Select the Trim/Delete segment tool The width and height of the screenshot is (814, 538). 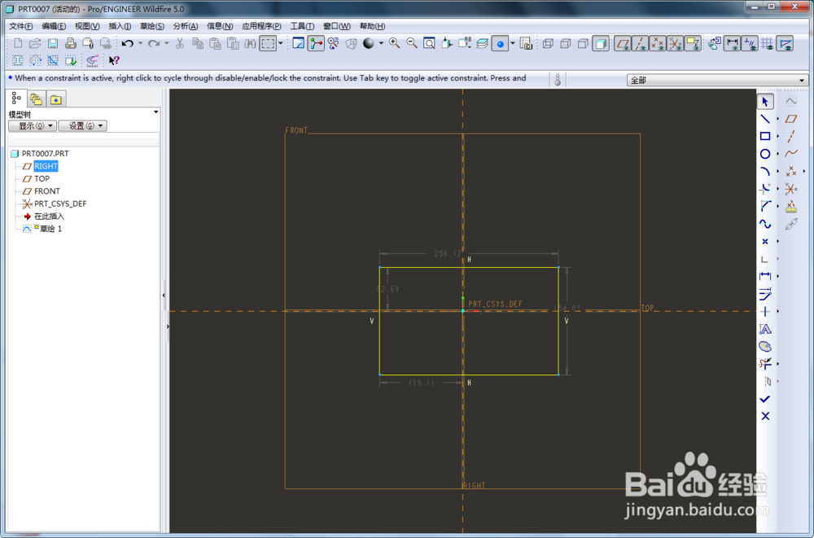pyautogui.click(x=764, y=364)
